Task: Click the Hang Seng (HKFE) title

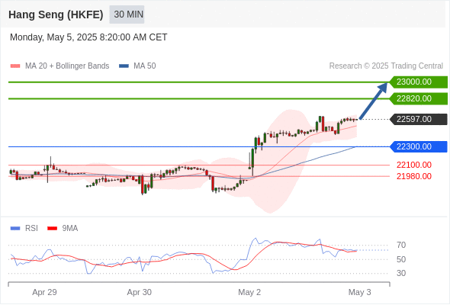Action: pos(56,14)
